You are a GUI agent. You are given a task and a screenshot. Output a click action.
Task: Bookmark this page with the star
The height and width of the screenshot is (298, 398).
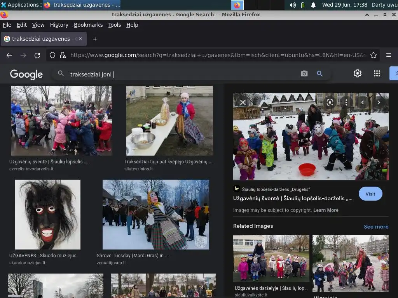pyautogui.click(x=374, y=55)
